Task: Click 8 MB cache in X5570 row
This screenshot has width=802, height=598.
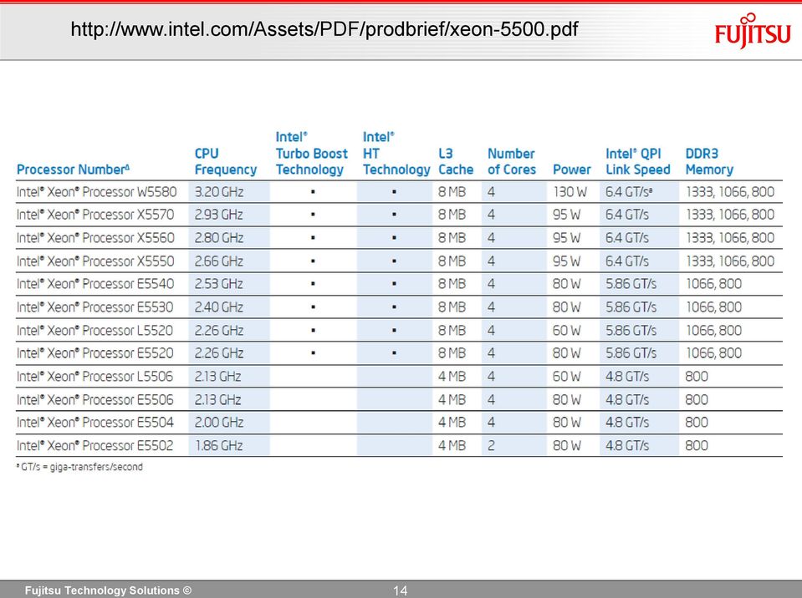Action: pos(452,215)
